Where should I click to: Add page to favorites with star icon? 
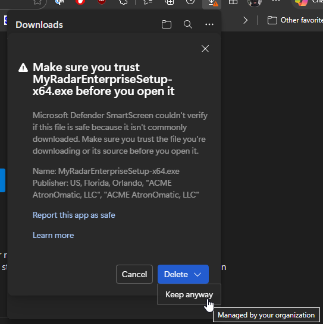click(37, 2)
